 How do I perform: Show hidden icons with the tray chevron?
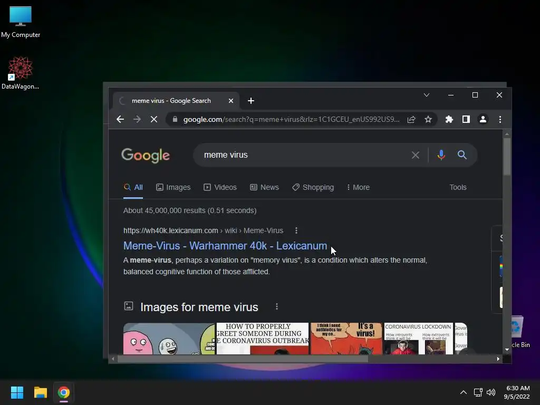[x=464, y=392]
